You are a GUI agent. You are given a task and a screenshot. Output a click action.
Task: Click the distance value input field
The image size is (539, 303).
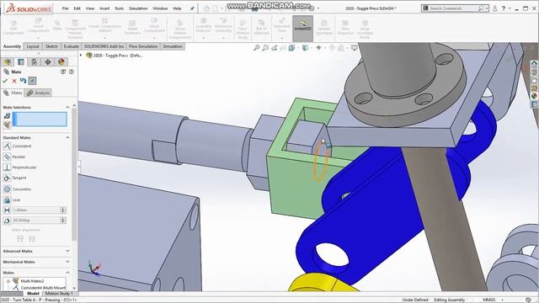click(x=36, y=210)
